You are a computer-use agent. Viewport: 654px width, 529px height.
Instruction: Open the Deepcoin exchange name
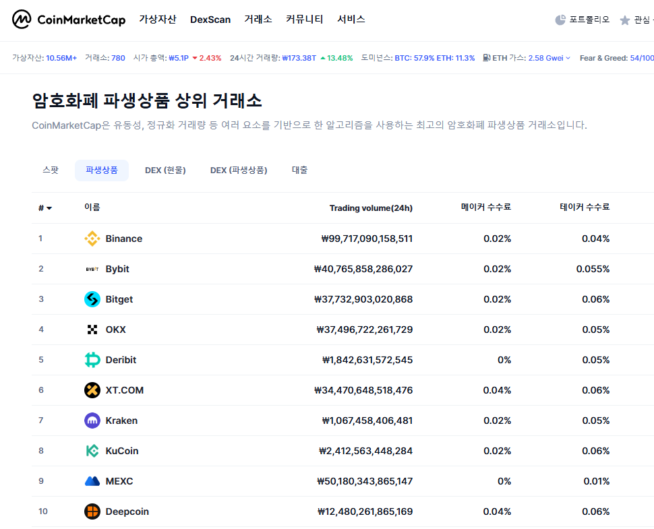pyautogui.click(x=127, y=511)
